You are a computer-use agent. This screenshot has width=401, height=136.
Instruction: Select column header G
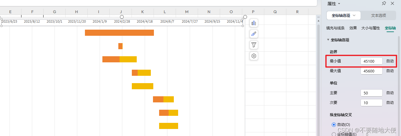(x=55, y=12)
